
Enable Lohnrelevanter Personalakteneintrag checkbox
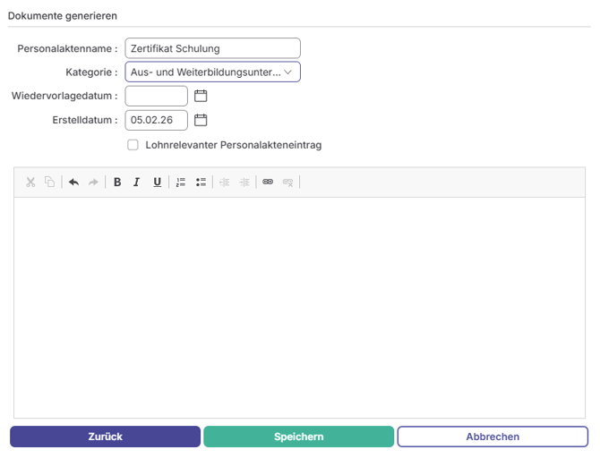[x=133, y=145]
